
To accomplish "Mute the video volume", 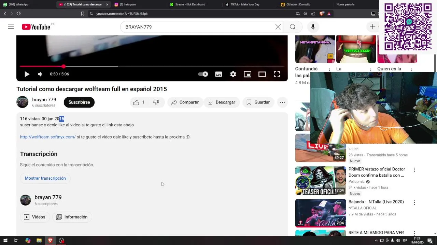I will click(40, 74).
